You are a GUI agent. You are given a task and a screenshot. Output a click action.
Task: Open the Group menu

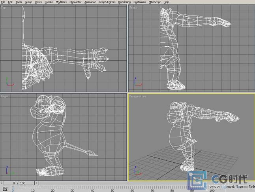(28, 2)
